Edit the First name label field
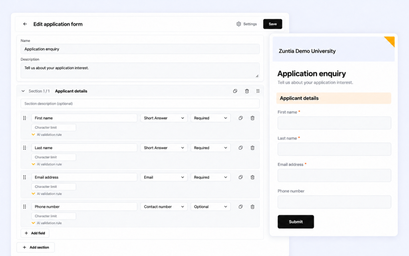 [84, 118]
